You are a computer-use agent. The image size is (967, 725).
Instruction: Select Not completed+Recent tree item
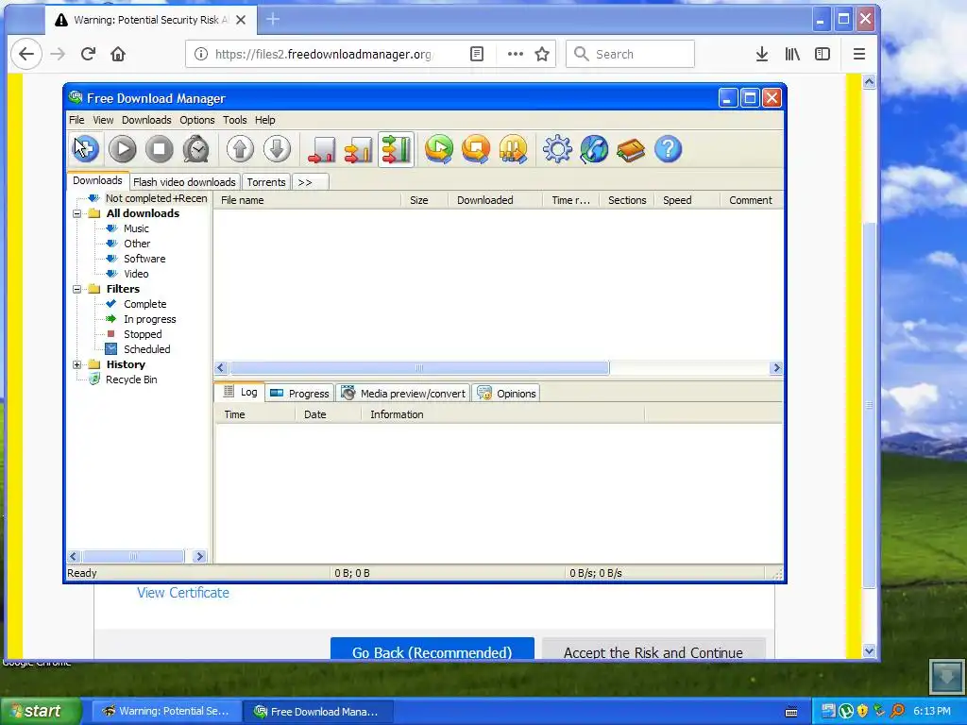coord(156,198)
